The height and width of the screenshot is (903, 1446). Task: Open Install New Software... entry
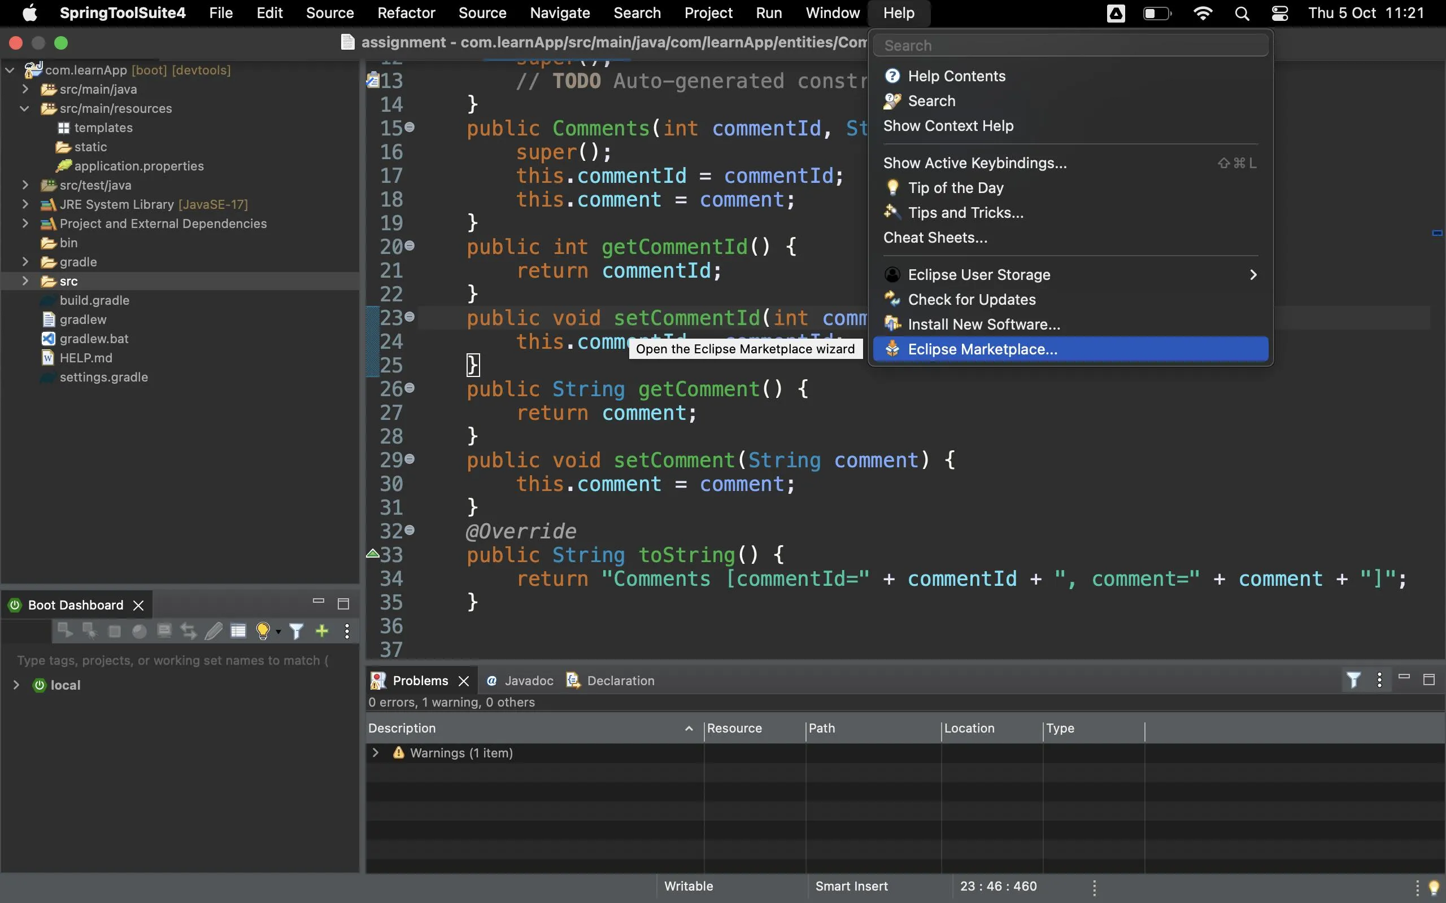point(983,325)
